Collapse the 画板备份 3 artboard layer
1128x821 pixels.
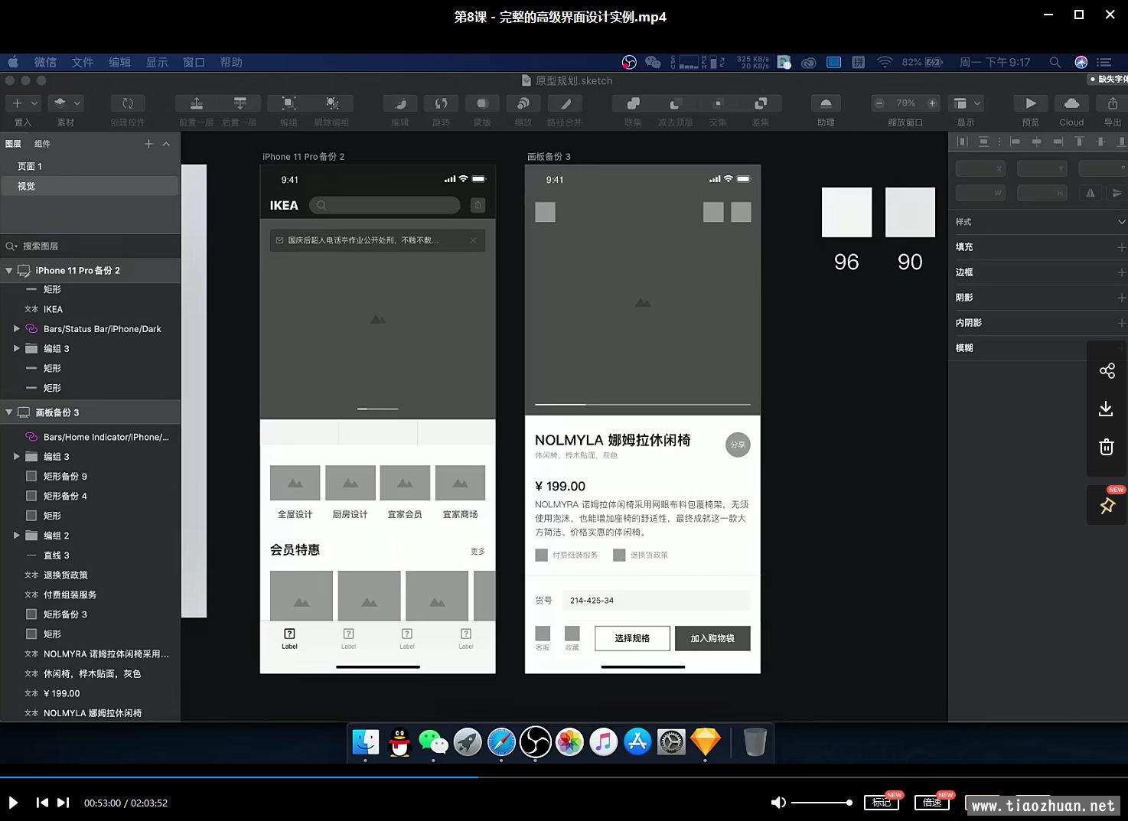click(9, 412)
